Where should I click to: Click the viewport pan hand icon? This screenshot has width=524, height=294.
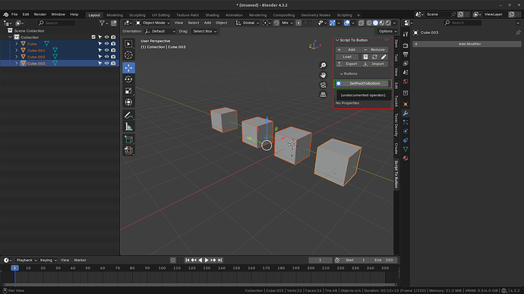[x=323, y=75]
